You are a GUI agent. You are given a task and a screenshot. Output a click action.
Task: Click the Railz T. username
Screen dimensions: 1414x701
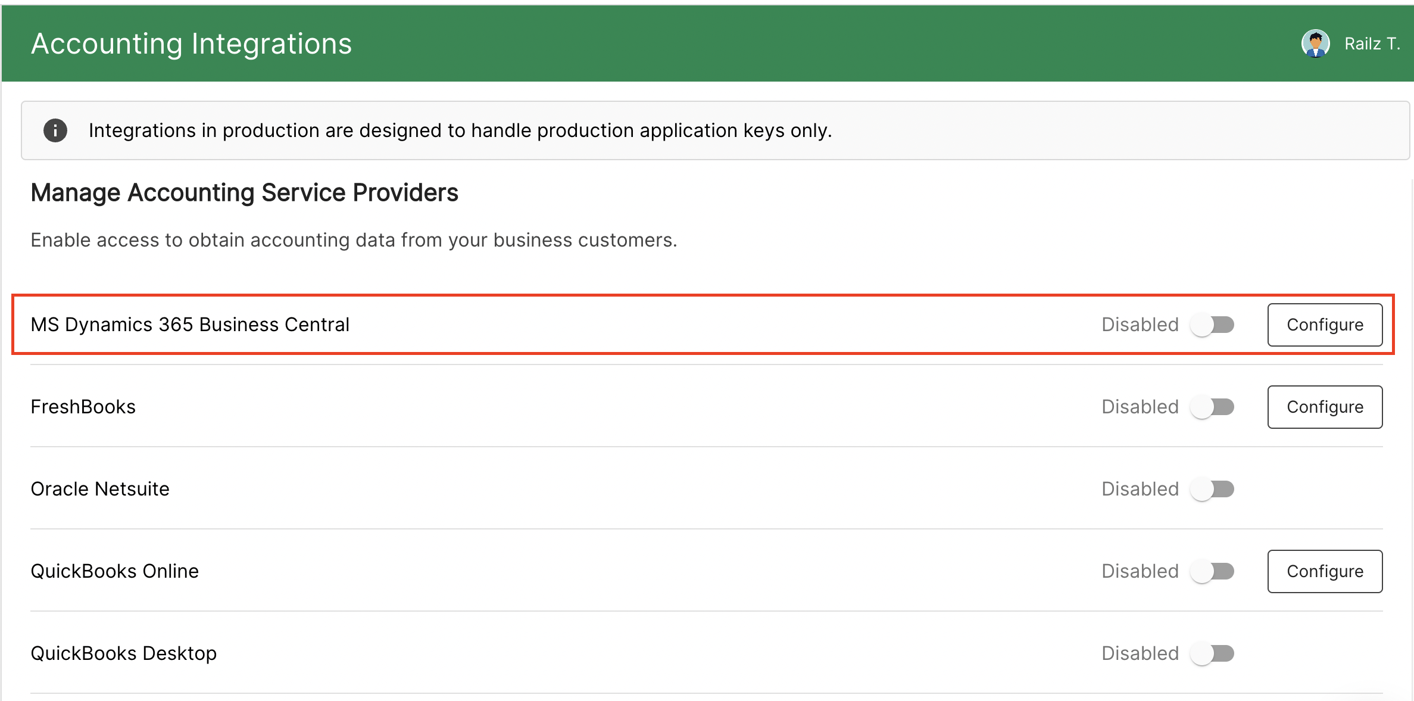pos(1372,43)
